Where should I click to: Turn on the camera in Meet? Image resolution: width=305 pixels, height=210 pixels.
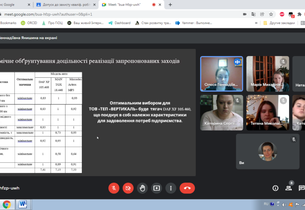tap(128, 188)
